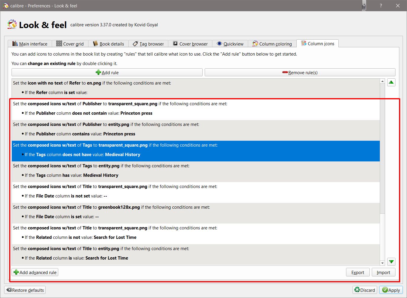Select the Refer en.png icon rule

click(196, 89)
